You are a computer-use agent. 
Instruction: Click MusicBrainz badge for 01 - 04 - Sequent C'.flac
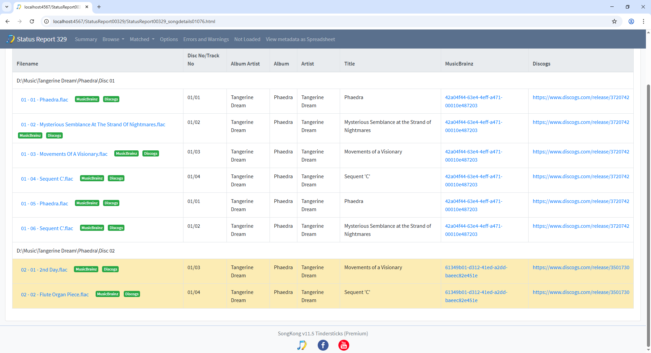(x=92, y=178)
